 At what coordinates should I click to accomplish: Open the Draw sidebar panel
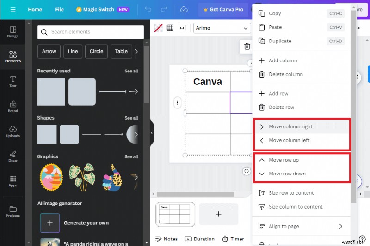tap(13, 156)
